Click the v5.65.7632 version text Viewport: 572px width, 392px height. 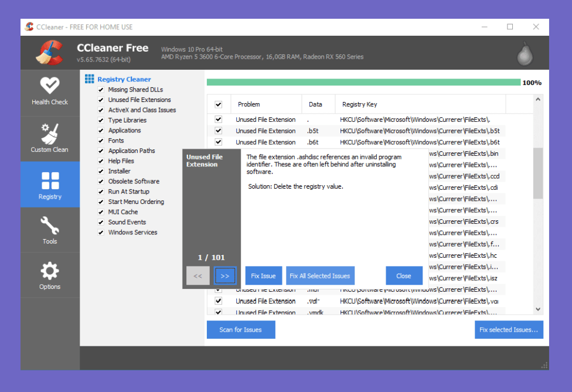click(104, 59)
